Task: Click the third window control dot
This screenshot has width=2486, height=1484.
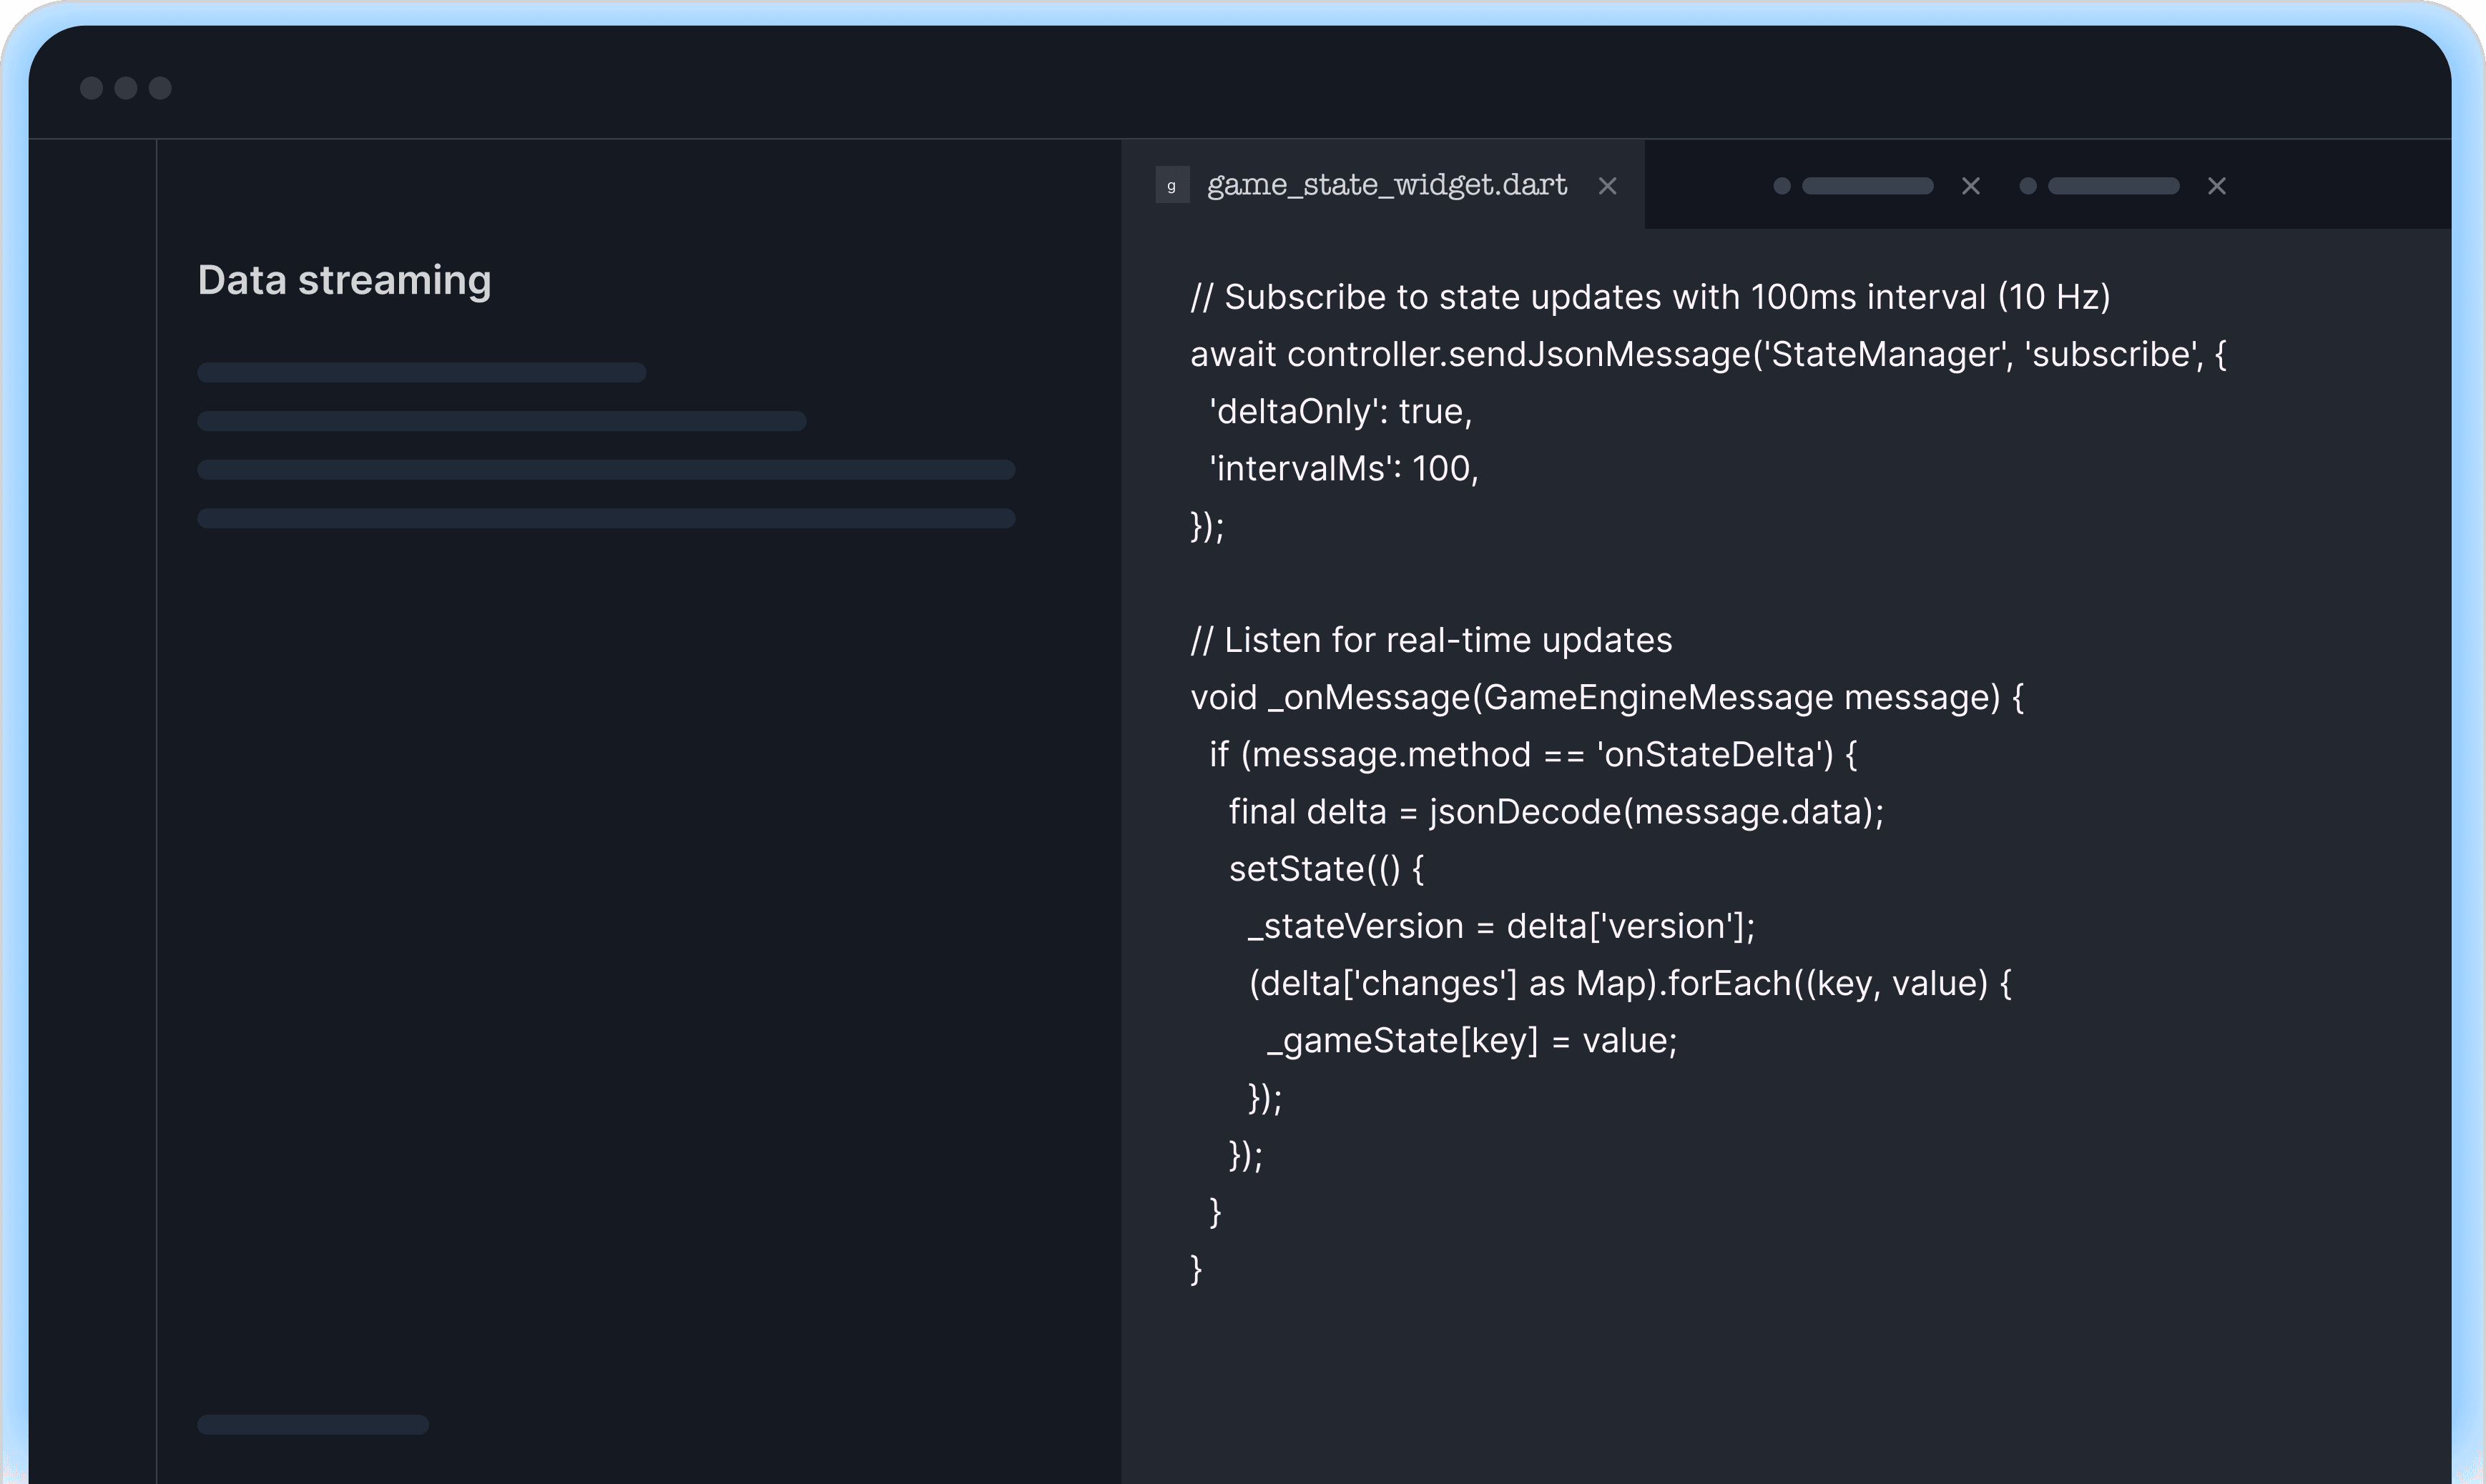Action: coord(160,88)
